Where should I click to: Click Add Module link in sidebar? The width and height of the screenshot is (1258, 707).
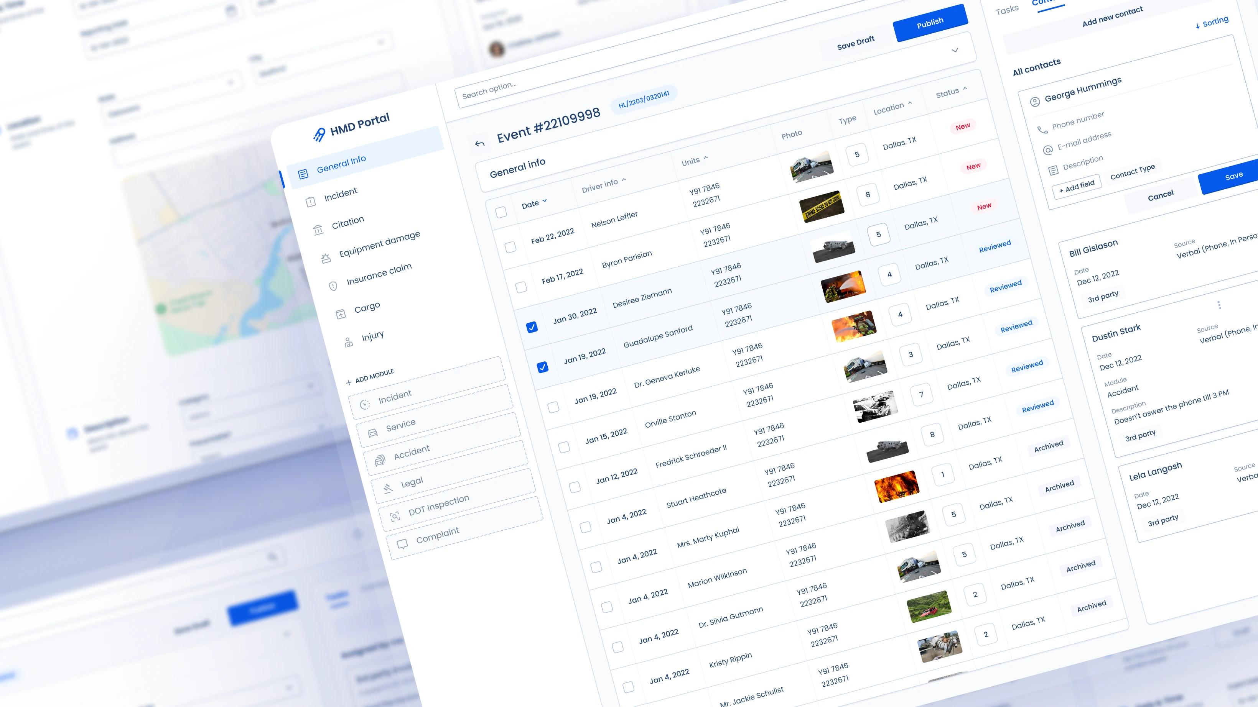pos(370,376)
